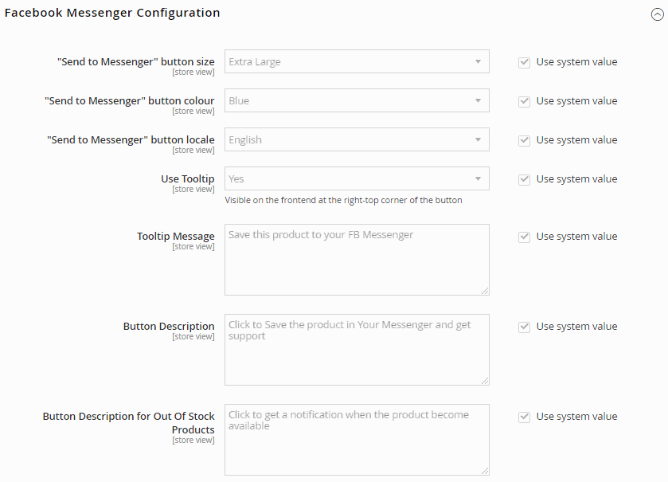This screenshot has width=668, height=482.
Task: Click the Use Tooltip field label
Action: (x=187, y=179)
